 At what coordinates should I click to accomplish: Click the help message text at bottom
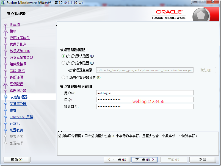(x=128, y=136)
